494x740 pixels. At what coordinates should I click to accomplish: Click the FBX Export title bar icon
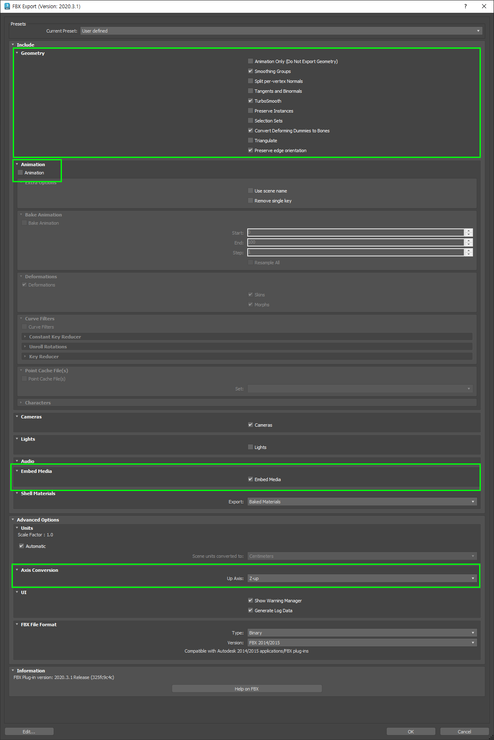click(7, 6)
